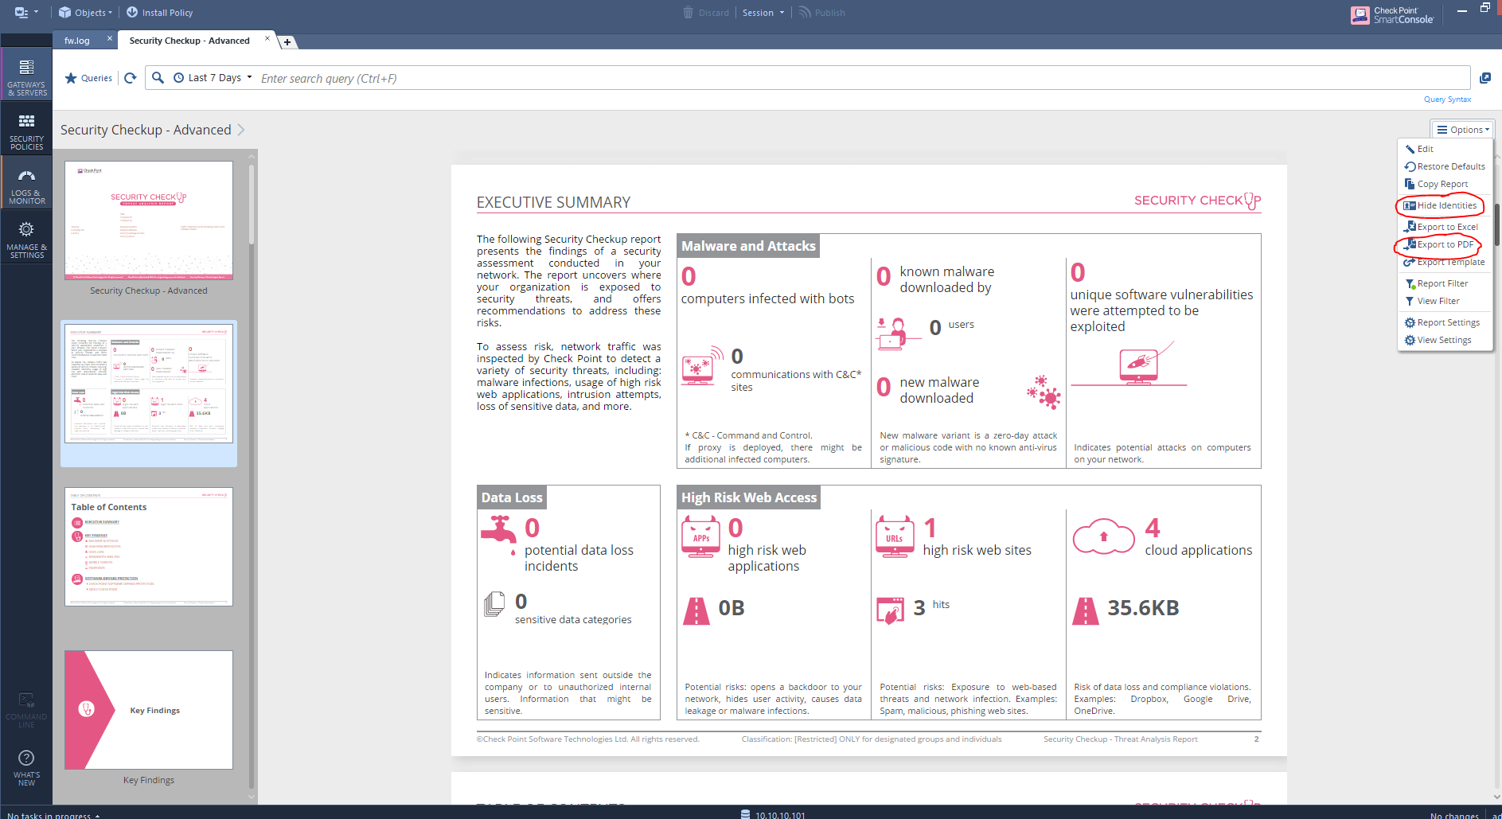The width and height of the screenshot is (1502, 819).
Task: Click the cloud applications upload icon
Action: point(1103,536)
